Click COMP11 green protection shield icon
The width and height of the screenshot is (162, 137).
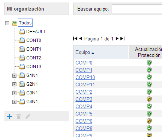tap(149, 85)
